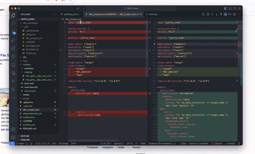Click the editor layout split icon in toolbar
This screenshot has width=255, height=154.
[x=234, y=14]
